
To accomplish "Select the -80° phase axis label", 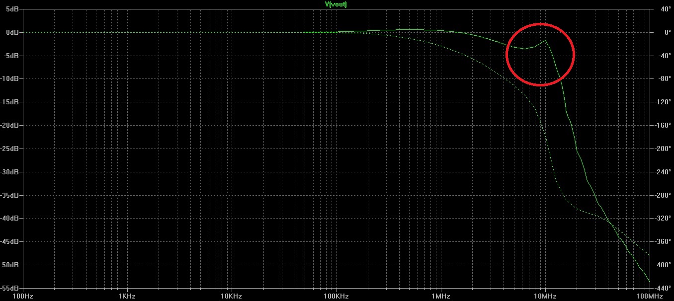I will coord(664,78).
